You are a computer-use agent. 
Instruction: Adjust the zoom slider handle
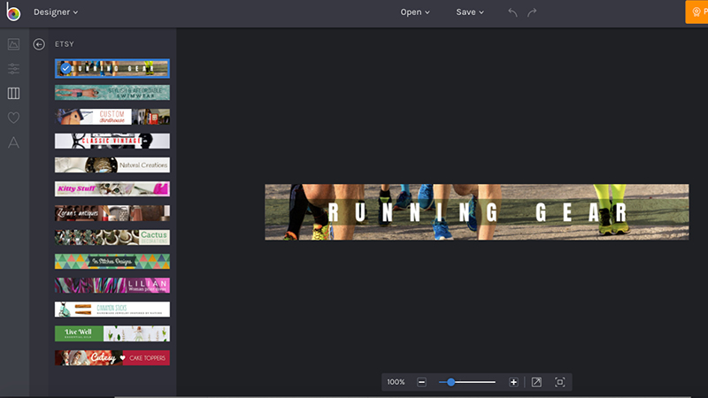(x=450, y=382)
